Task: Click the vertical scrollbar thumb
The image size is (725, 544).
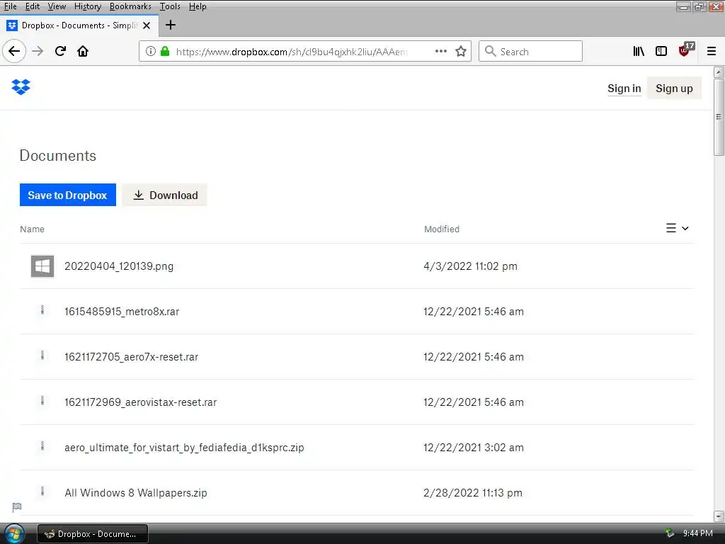Action: [719, 117]
